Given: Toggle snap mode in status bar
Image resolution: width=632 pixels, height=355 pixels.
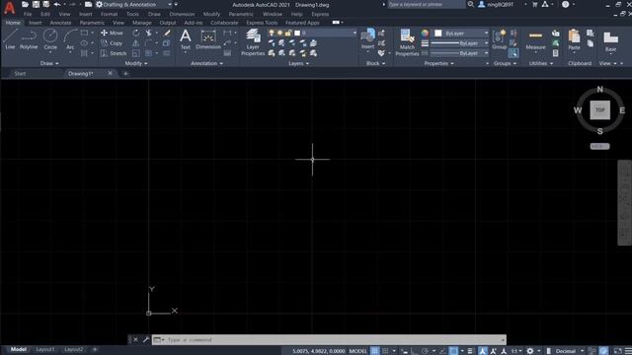Looking at the screenshot, I should 386,351.
